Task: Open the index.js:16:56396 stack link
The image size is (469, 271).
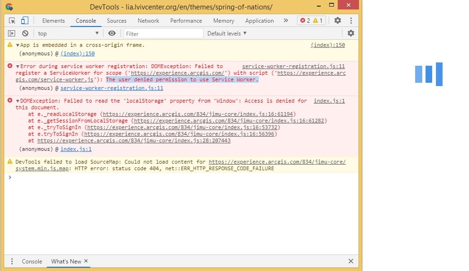Action: coord(179,134)
